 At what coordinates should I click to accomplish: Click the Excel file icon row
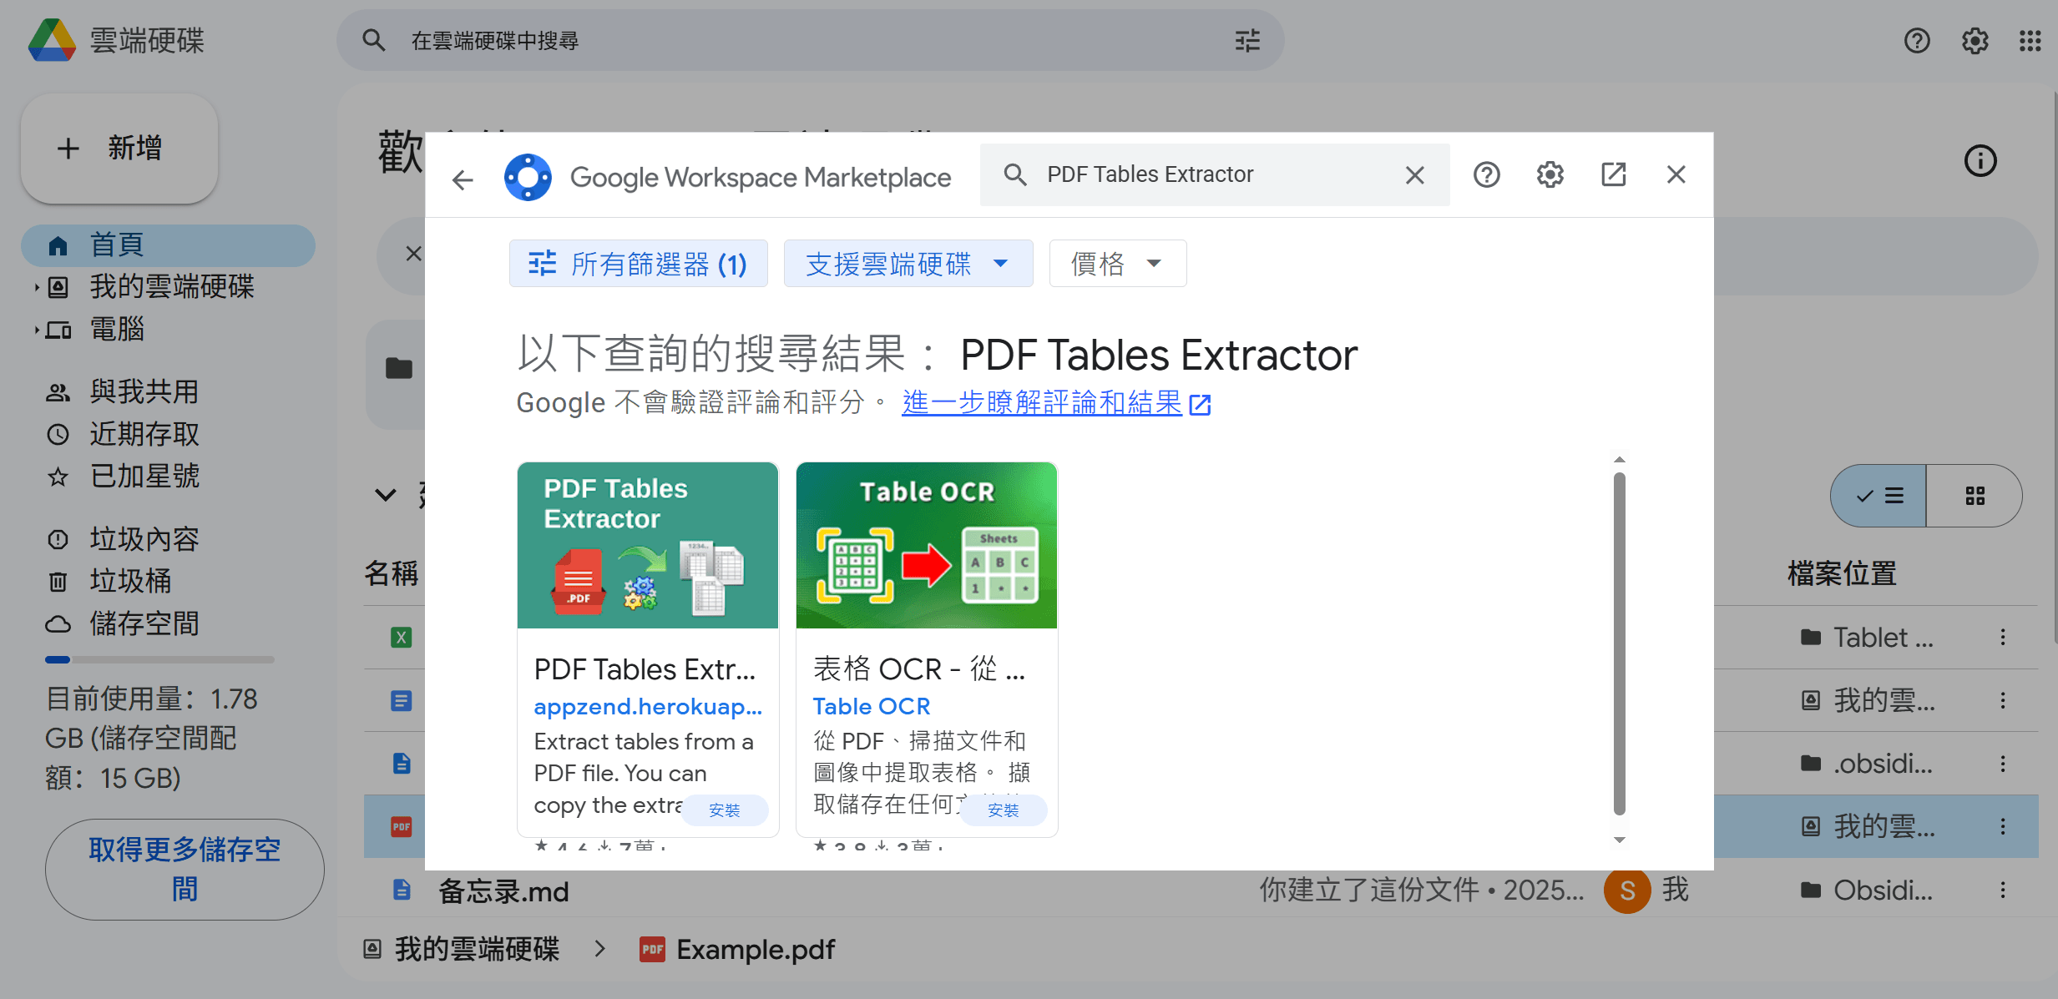coord(401,638)
